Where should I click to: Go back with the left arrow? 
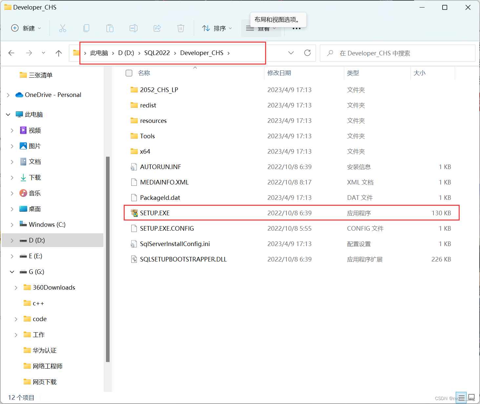click(x=11, y=53)
